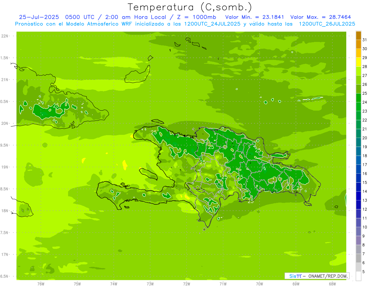
Task: Click the "70W" longitude label
Action: [x=260, y=284]
